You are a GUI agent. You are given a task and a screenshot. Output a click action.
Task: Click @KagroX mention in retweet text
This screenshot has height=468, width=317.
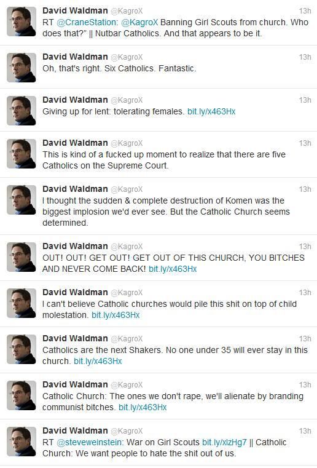point(139,22)
